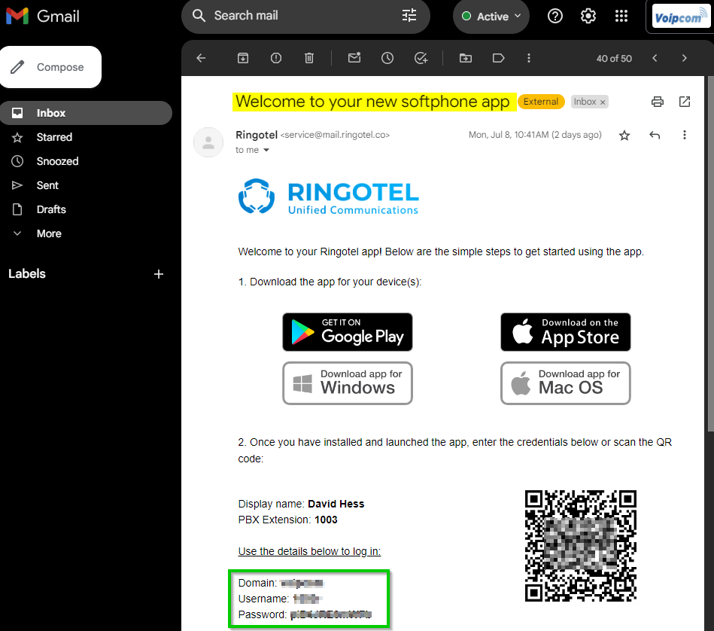Click the Get it on Google Play badge

[x=348, y=332]
